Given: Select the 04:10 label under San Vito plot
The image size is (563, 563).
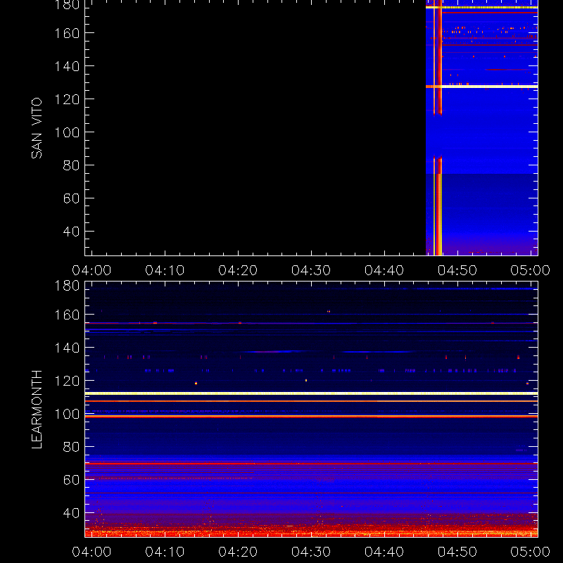Looking at the screenshot, I should pos(165,270).
